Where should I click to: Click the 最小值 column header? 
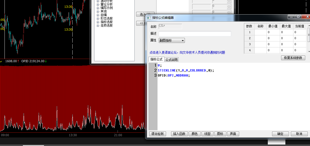(x=273, y=26)
